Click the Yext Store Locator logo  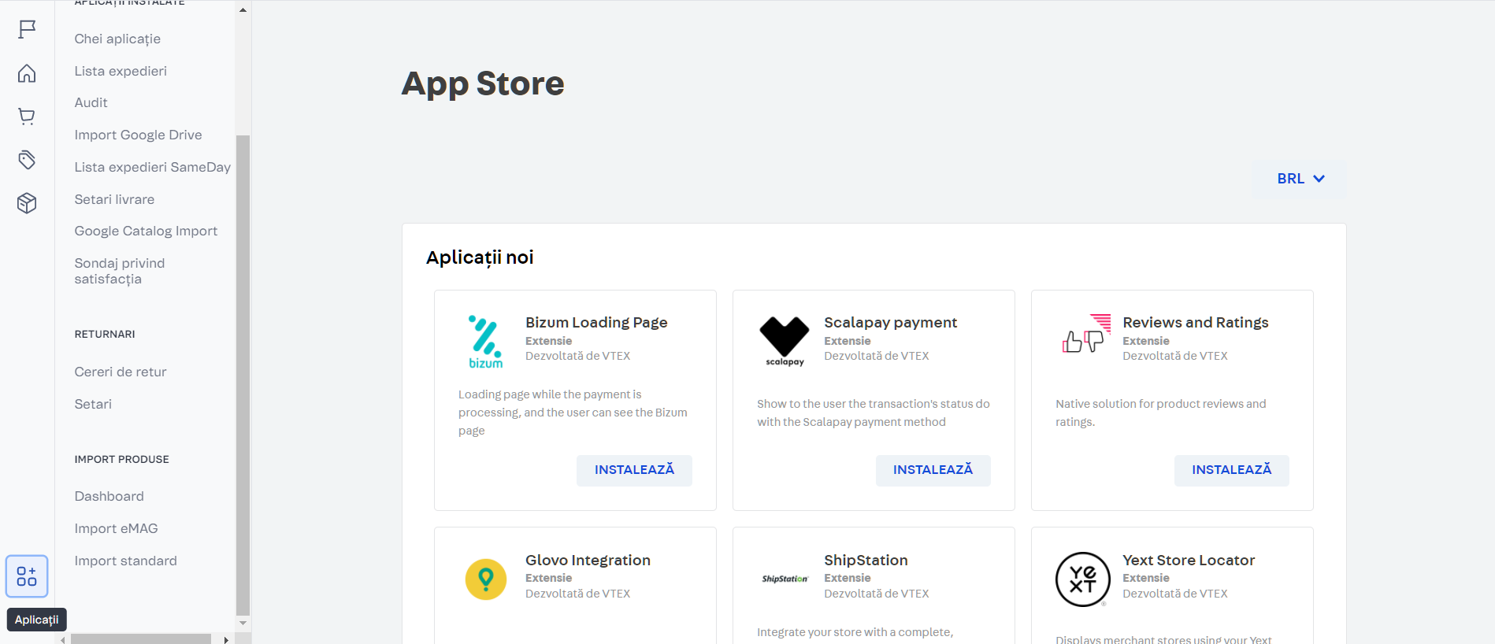click(1083, 579)
